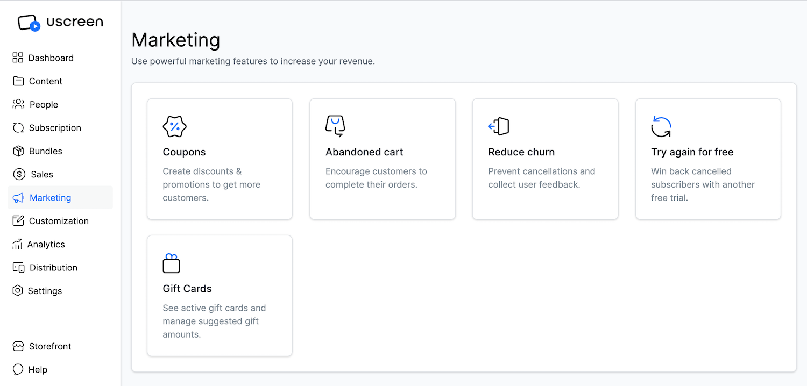Click the Marketing page heading
Viewport: 807px width, 386px height.
176,40
